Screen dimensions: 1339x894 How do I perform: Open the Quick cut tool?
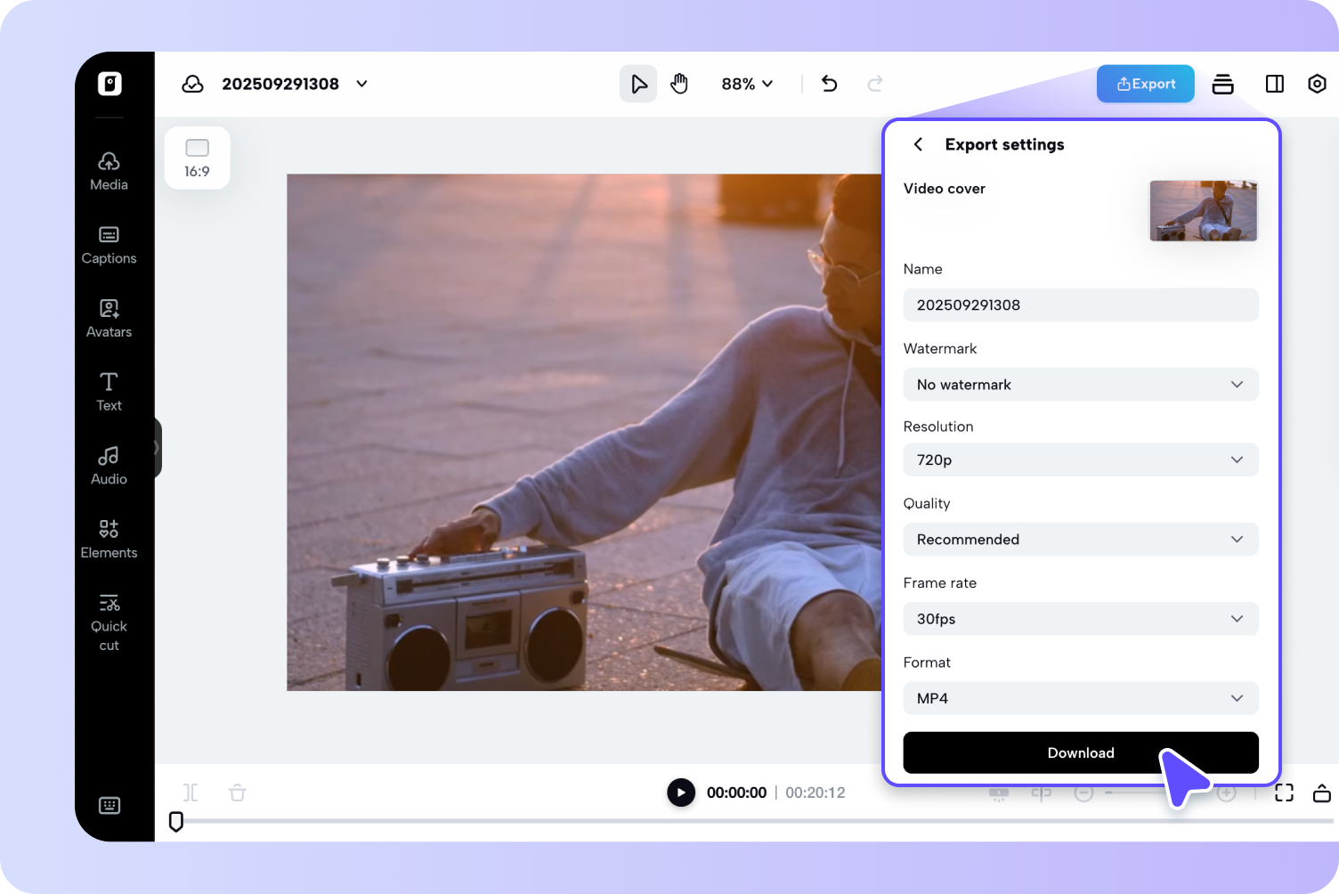pyautogui.click(x=109, y=622)
